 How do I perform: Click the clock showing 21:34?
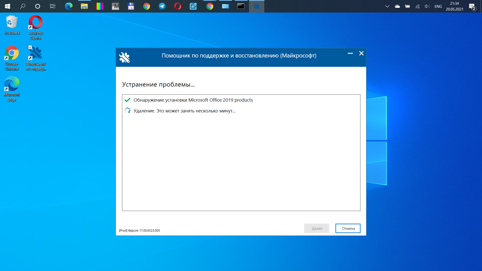[454, 4]
